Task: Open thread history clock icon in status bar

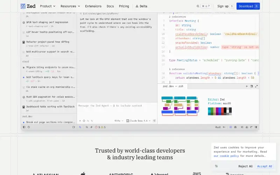Action: [29, 127]
